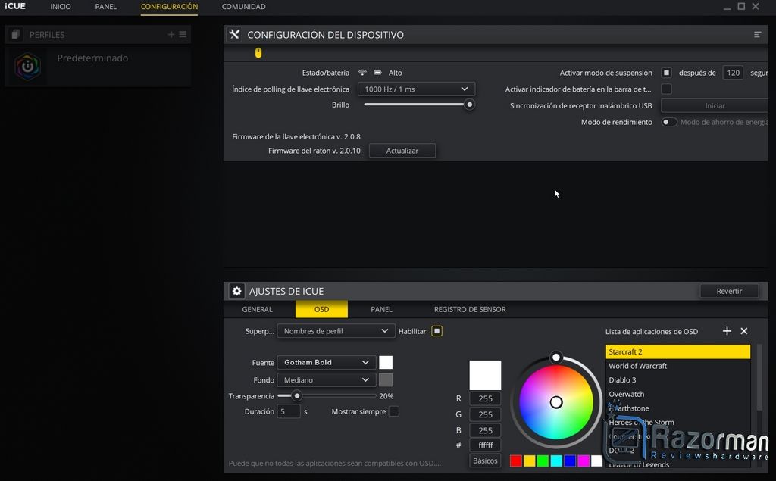776x481 pixels.
Task: Switch to the GENERAL tab
Action: 258,309
